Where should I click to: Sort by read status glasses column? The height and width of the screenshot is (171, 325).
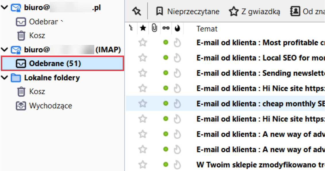pos(166,28)
